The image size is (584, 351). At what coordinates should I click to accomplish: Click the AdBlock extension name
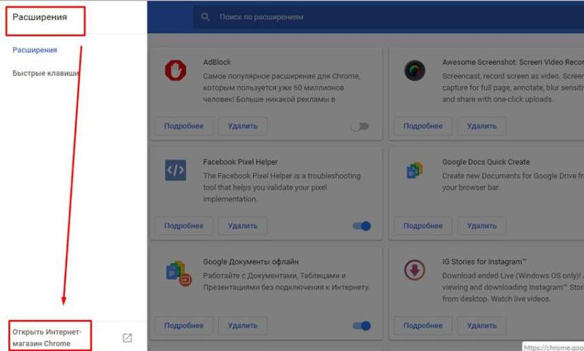[217, 62]
